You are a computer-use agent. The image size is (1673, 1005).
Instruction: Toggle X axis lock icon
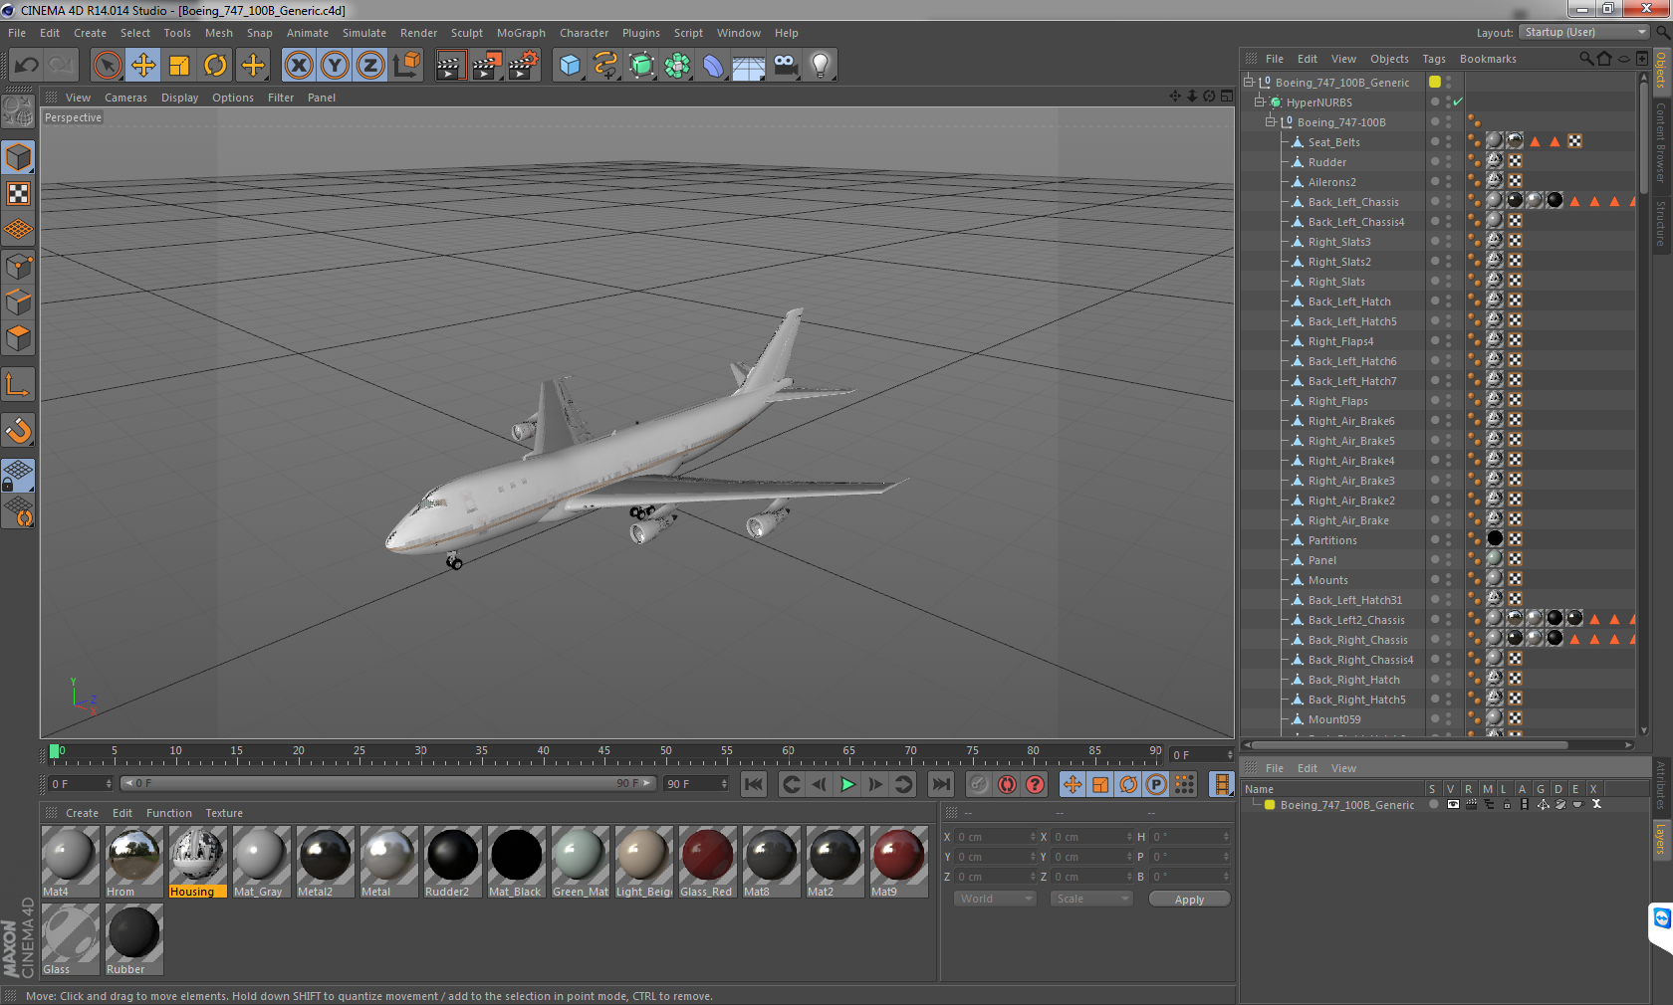(x=299, y=66)
